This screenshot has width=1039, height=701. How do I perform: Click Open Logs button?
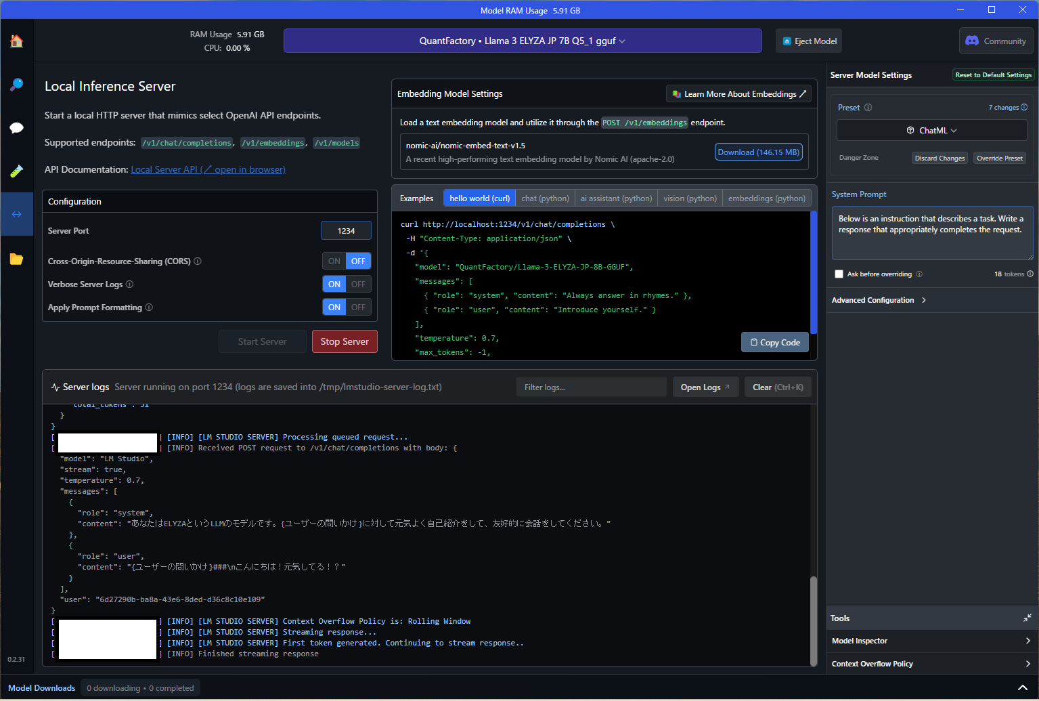[705, 387]
